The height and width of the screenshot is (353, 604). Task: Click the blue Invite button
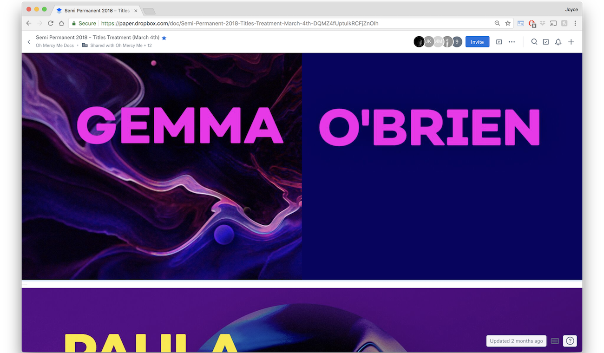(477, 42)
